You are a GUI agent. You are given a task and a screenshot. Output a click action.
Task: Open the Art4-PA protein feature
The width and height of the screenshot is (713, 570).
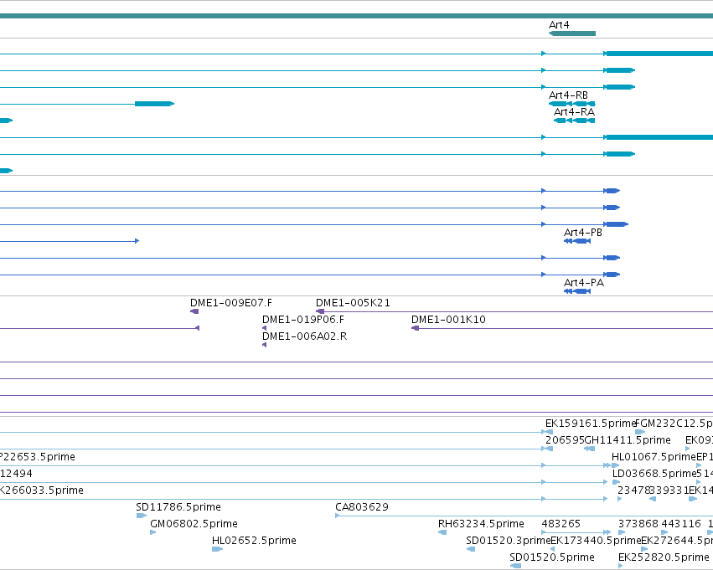click(x=577, y=291)
